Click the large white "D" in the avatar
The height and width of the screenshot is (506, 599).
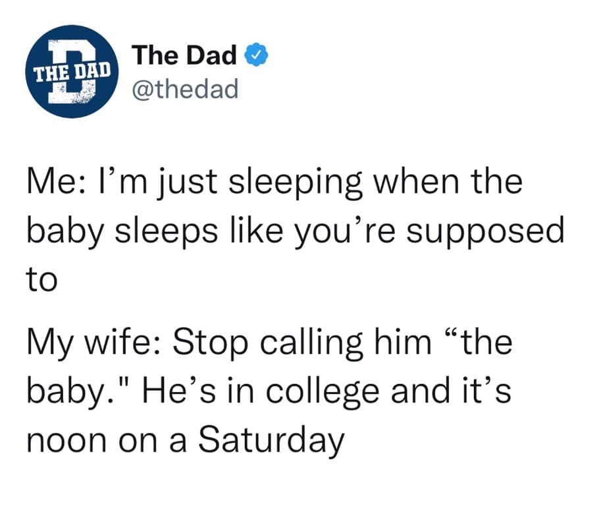[x=74, y=92]
